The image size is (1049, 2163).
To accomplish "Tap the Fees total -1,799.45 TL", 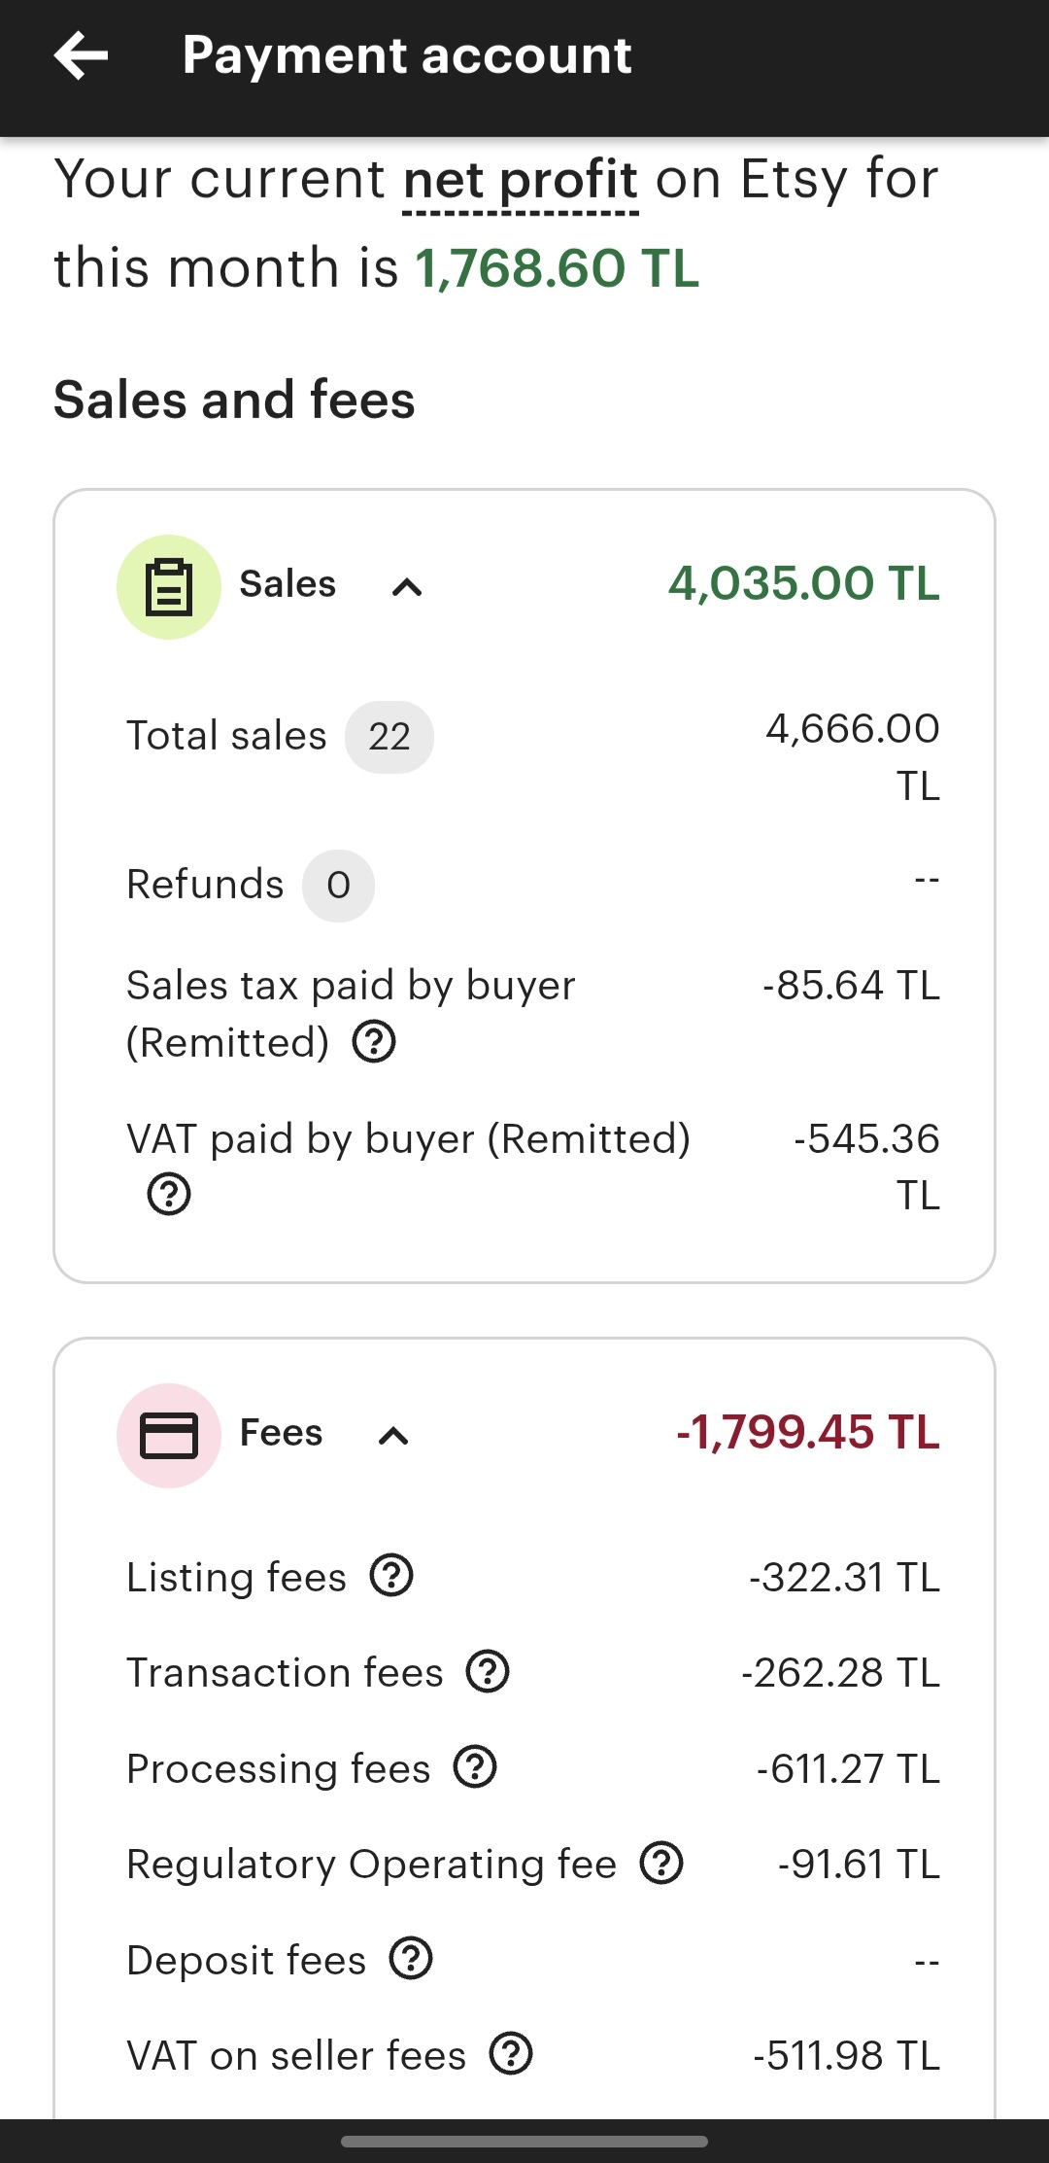I will (x=808, y=1432).
